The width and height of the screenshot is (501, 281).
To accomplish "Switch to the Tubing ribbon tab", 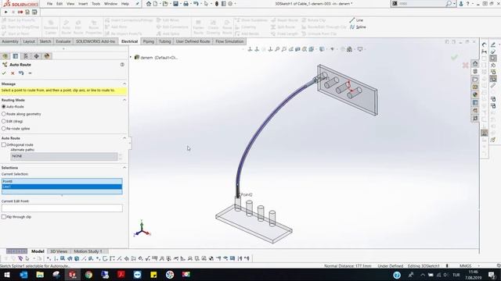I will [165, 41].
